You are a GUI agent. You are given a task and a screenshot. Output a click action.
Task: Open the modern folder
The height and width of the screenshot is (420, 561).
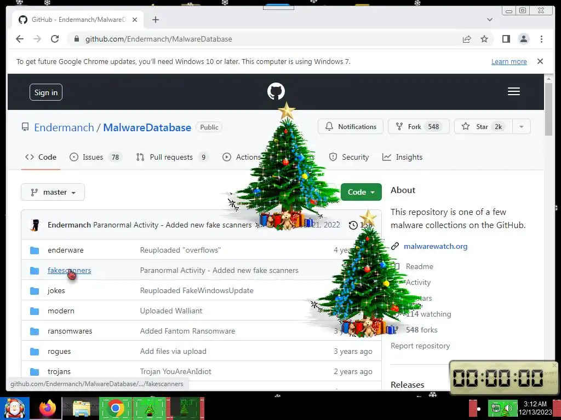pyautogui.click(x=61, y=311)
